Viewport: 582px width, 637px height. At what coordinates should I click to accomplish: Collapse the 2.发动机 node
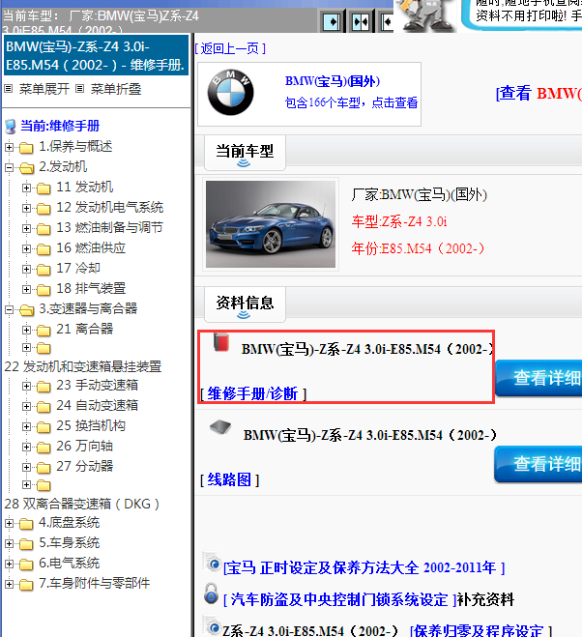coord(9,167)
